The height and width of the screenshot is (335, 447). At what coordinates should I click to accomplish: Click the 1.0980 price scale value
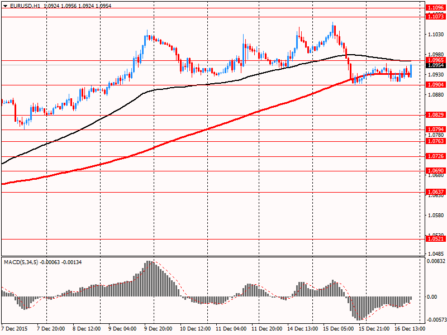tap(436, 54)
